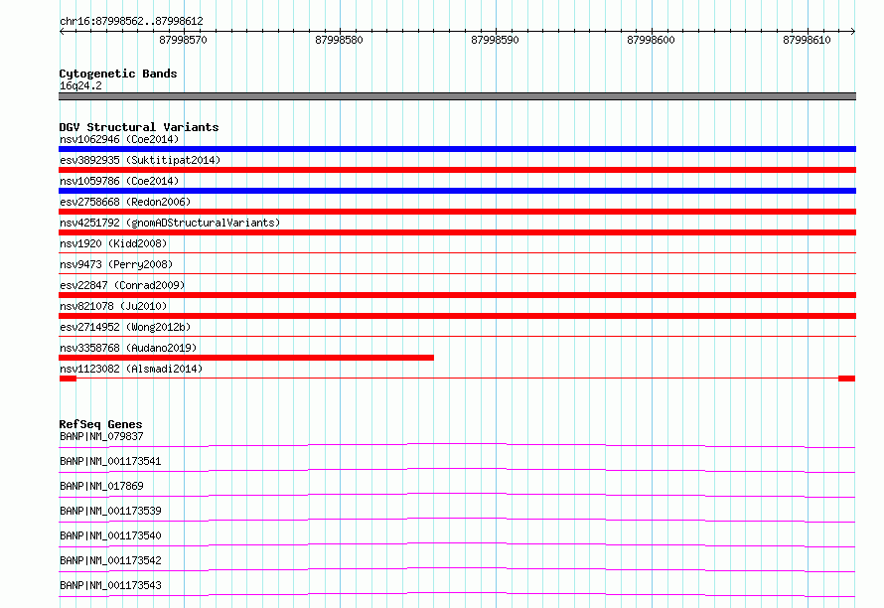Open variant nsv821078 (Ju2010) label

pos(113,306)
